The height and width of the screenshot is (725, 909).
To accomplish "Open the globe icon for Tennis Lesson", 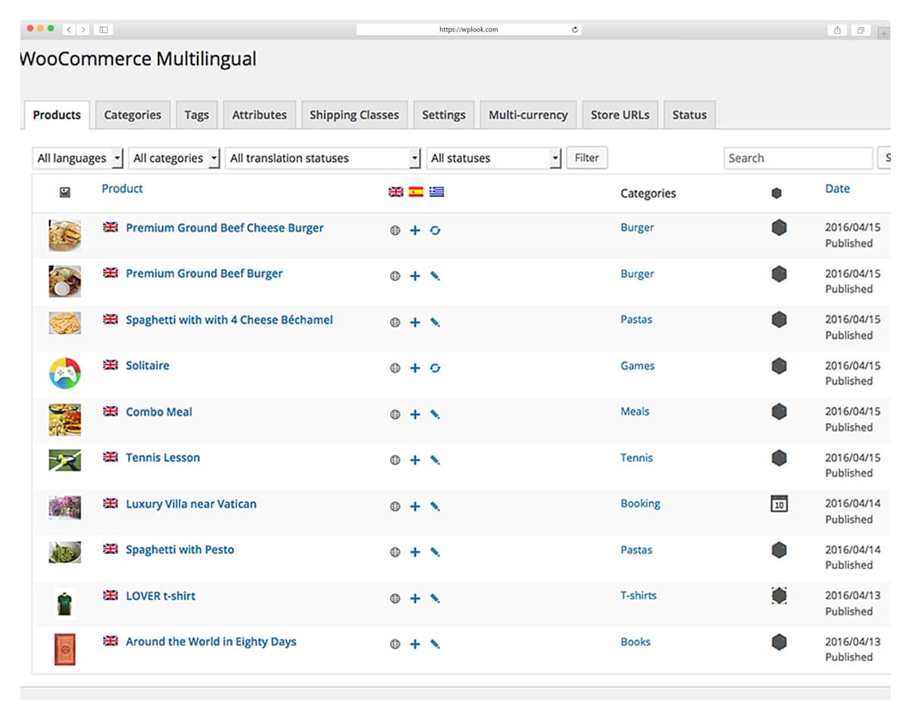I will (x=395, y=460).
